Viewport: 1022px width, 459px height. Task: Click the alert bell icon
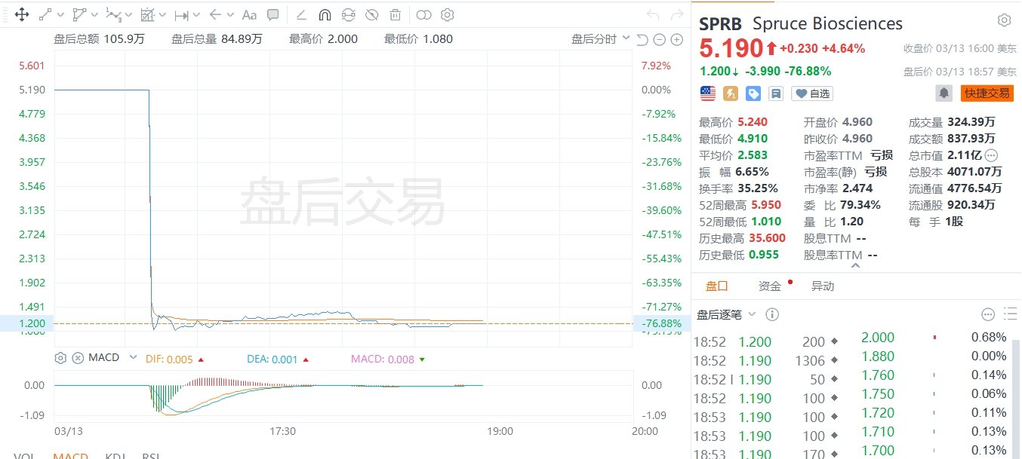click(x=944, y=93)
